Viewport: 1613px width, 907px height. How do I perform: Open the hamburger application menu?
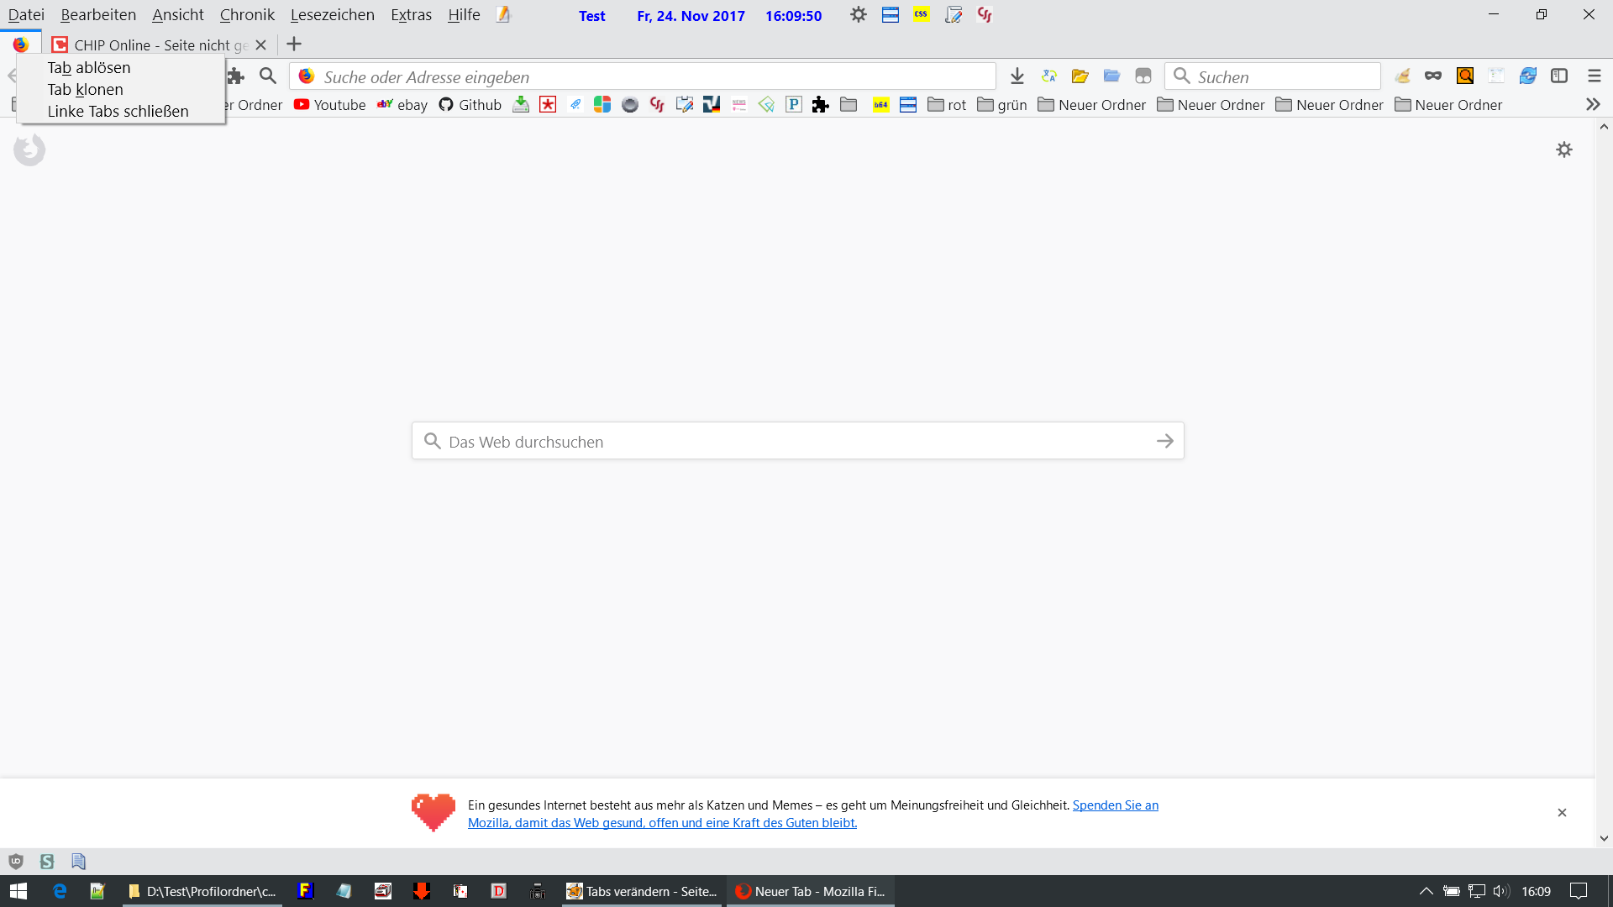(1594, 76)
